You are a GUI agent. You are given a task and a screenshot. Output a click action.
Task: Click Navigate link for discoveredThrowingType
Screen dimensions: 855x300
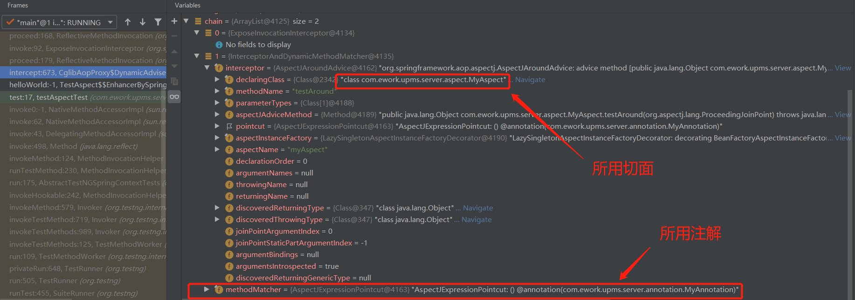pyautogui.click(x=476, y=219)
